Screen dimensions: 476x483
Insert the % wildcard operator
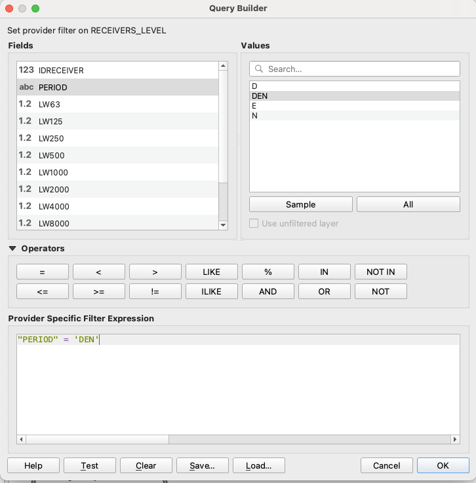268,272
